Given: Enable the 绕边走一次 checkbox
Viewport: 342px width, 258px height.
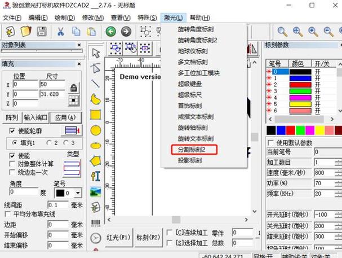Looking at the screenshot, I should 12,172.
